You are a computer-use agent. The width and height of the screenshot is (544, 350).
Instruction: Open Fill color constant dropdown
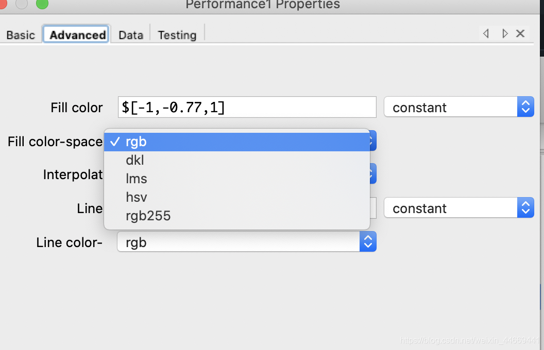tap(458, 108)
